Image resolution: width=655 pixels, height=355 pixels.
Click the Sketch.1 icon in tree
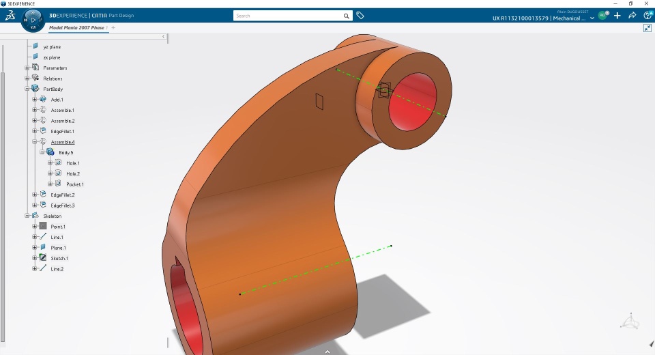click(x=43, y=257)
